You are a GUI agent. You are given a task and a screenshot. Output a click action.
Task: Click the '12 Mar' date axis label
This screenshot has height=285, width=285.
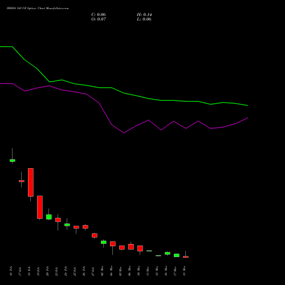(157, 271)
